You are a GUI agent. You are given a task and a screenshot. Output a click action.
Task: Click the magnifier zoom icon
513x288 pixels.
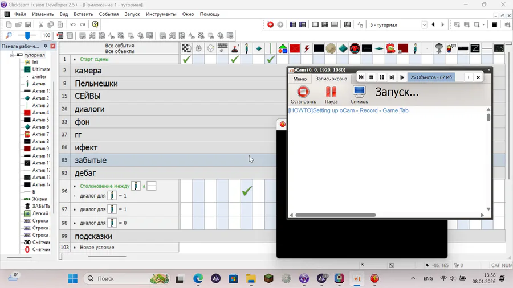click(9, 35)
